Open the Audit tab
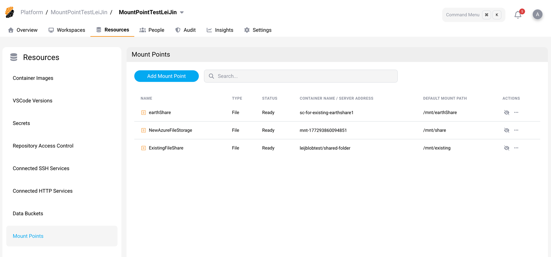 pos(185,30)
